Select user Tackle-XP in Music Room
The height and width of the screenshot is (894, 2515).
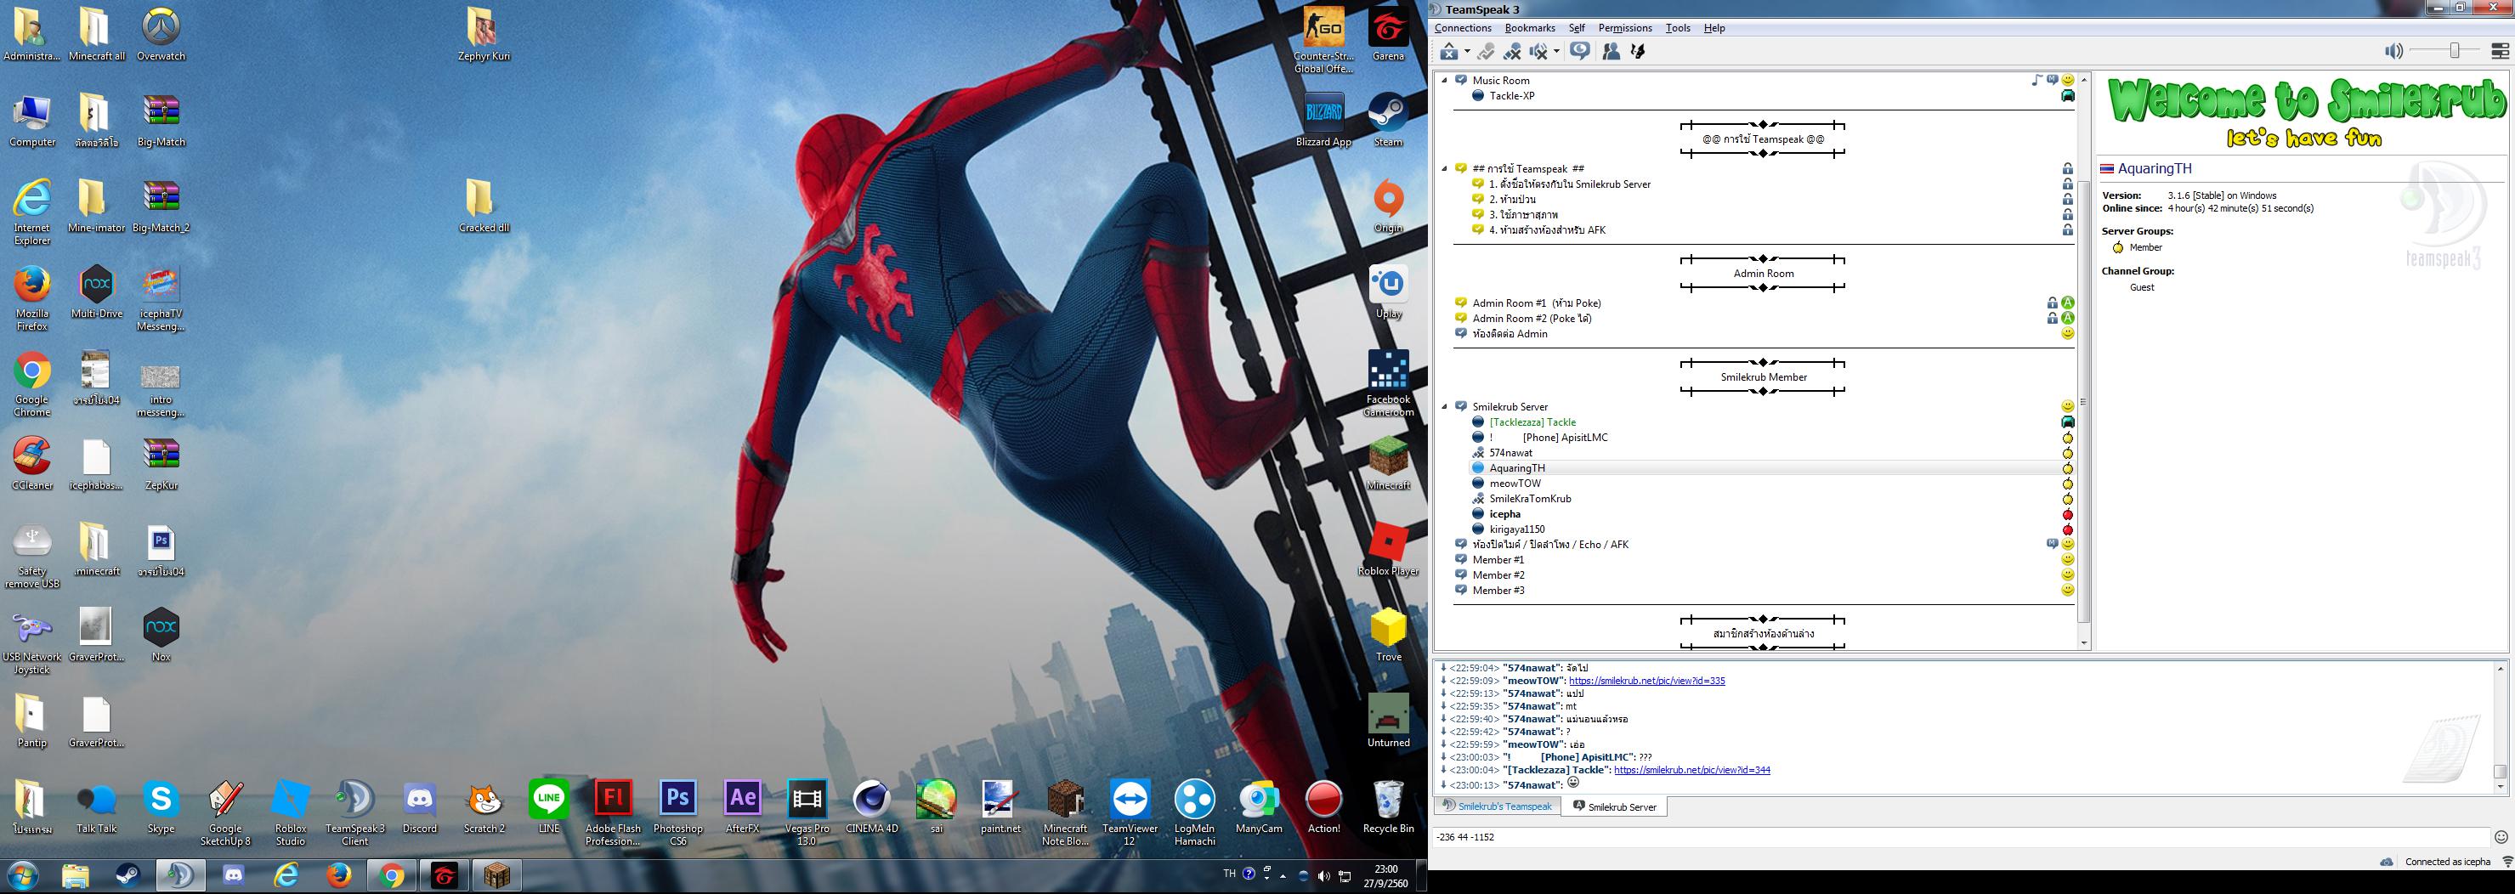tap(1511, 96)
